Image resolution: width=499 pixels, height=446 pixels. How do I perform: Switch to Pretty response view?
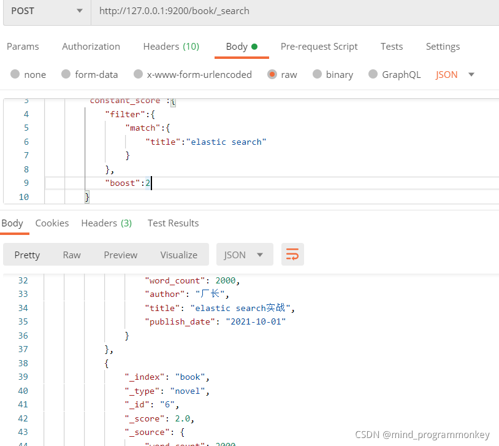(x=27, y=255)
